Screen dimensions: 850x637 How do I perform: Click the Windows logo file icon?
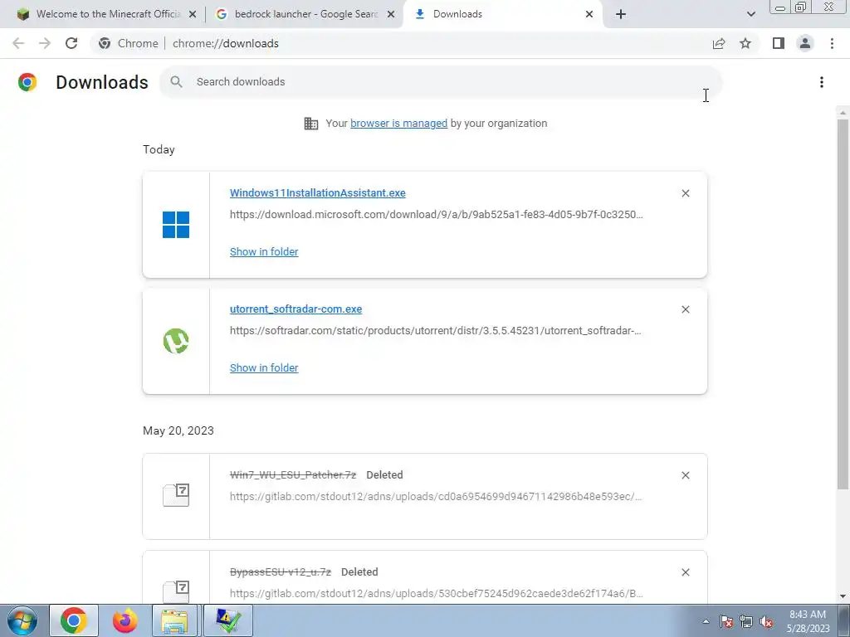[176, 225]
